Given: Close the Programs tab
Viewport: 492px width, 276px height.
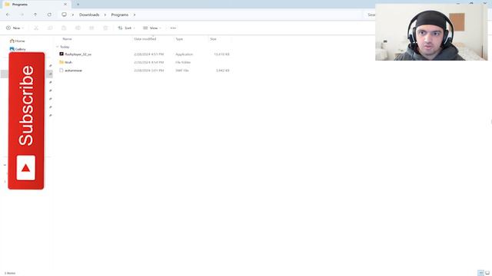Looking at the screenshot, I should tap(65, 5).
